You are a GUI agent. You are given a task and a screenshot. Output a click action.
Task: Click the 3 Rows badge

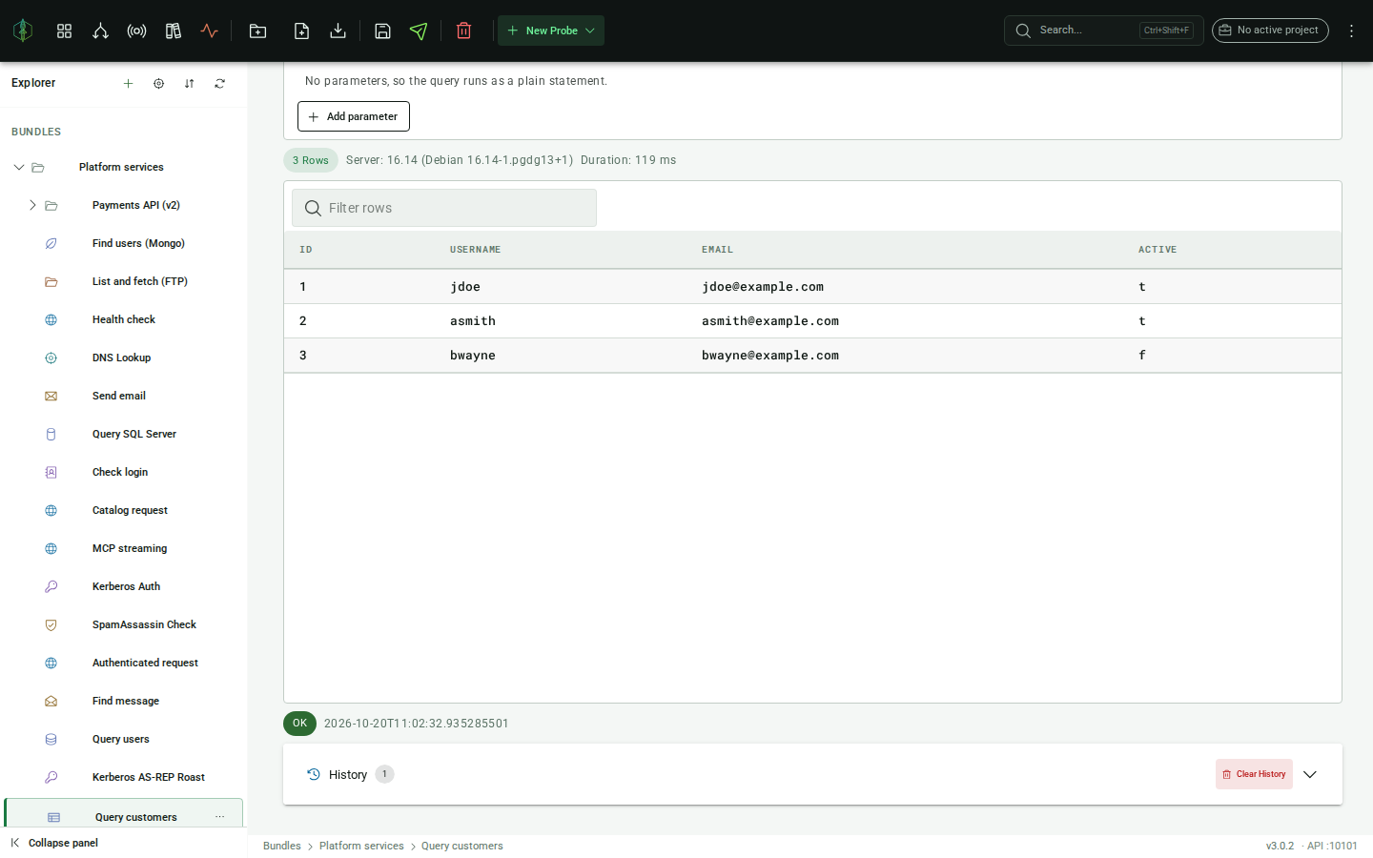[311, 160]
